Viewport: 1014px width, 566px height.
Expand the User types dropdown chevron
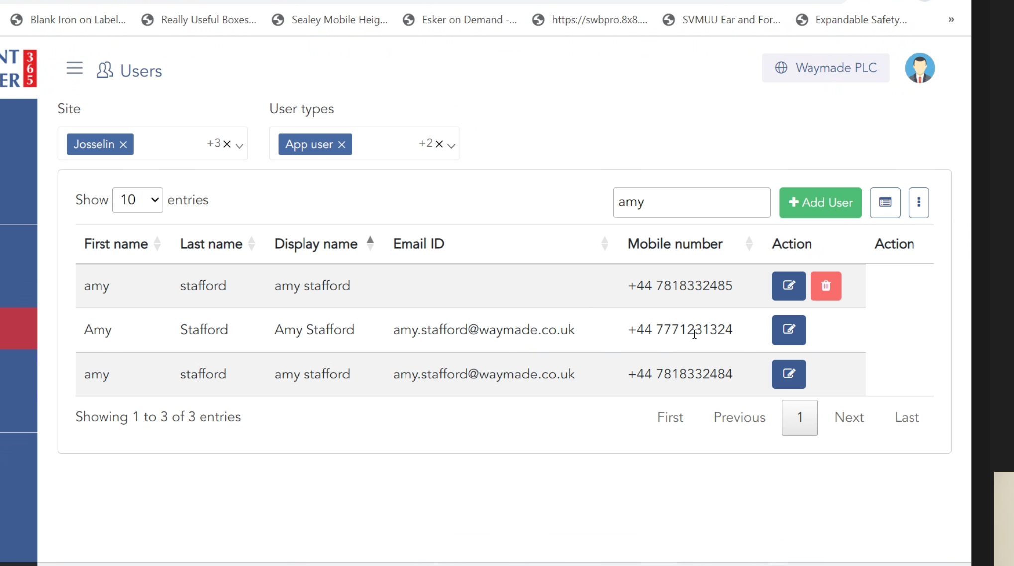[451, 145]
